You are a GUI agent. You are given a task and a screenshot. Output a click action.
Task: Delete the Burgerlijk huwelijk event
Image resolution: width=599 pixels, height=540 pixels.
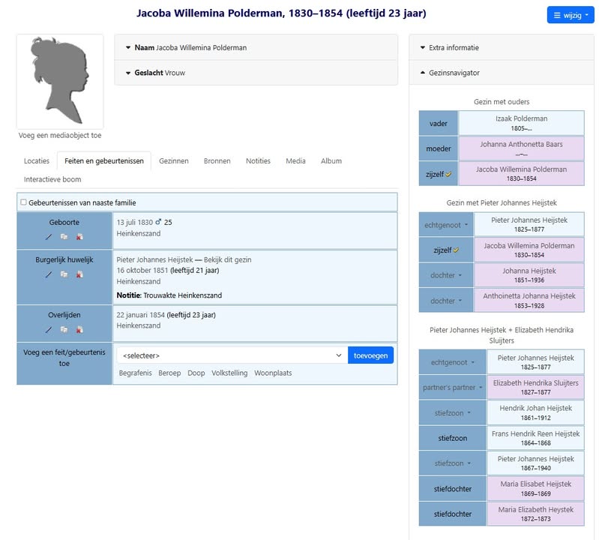tap(79, 274)
